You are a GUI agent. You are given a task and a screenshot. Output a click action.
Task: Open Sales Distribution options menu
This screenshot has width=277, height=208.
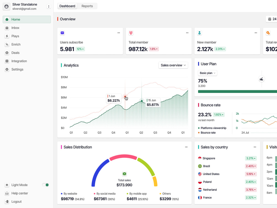(x=186, y=147)
